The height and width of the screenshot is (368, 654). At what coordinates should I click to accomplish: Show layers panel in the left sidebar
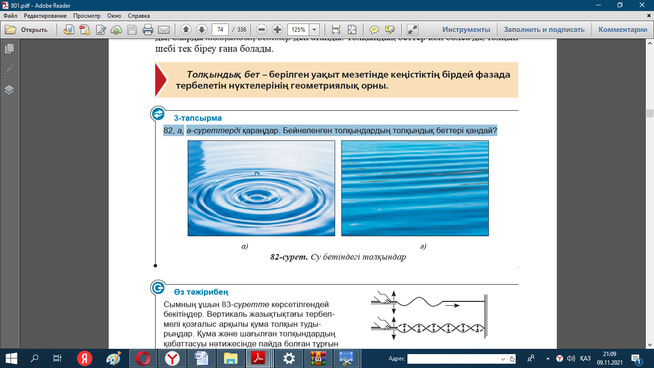coord(9,90)
